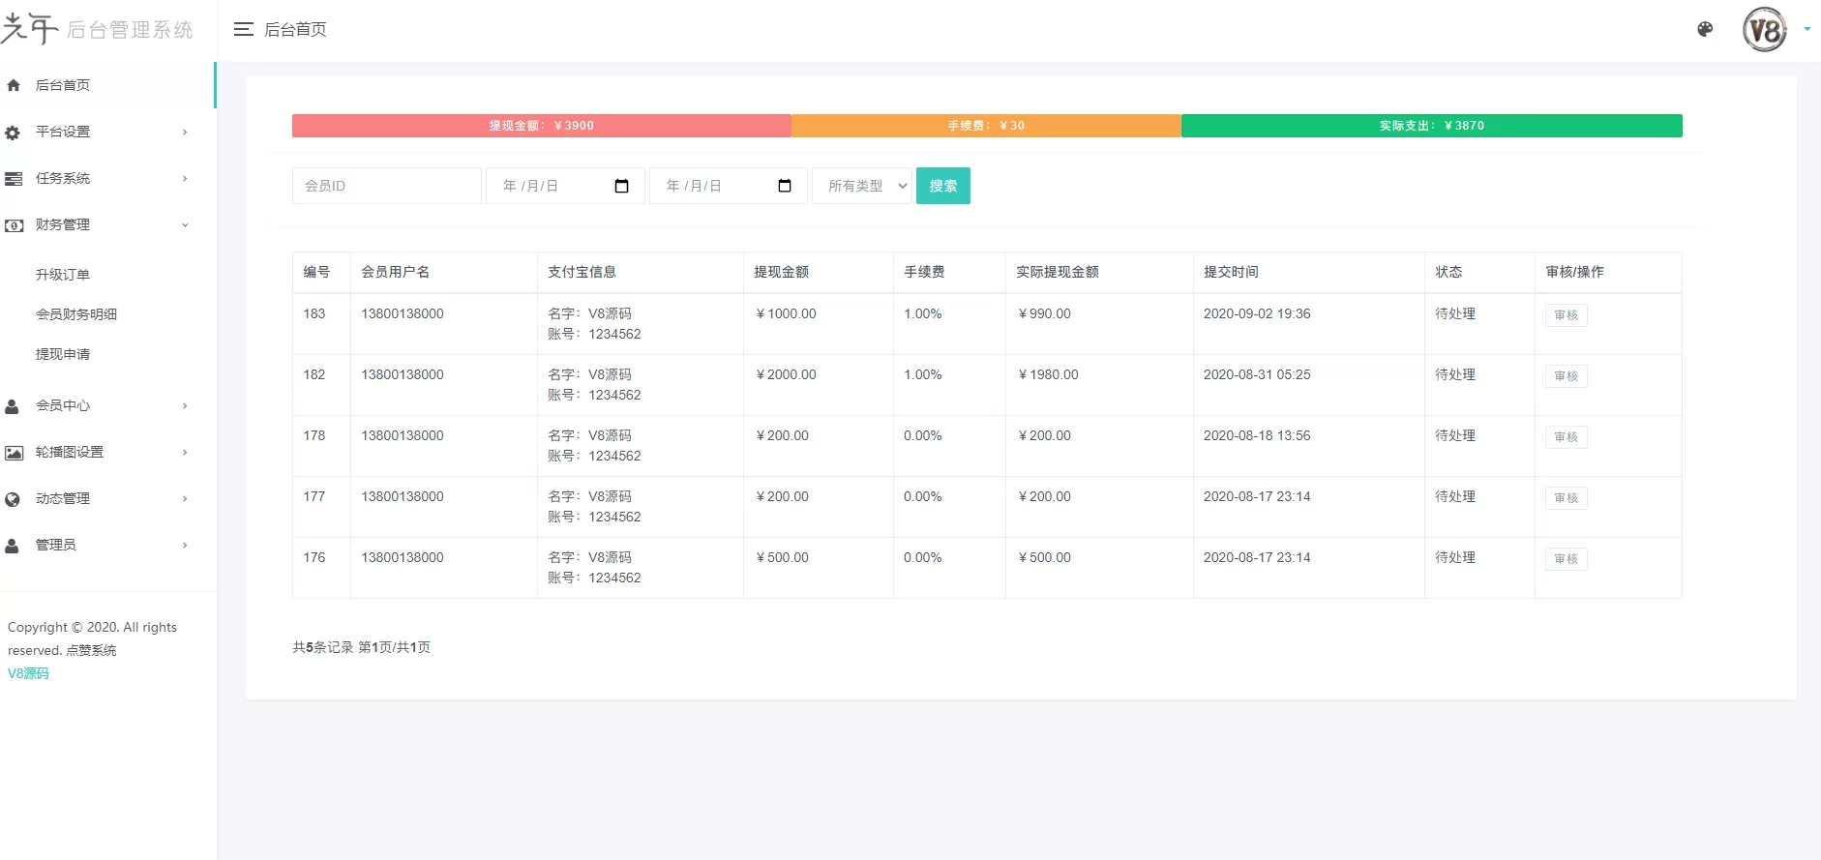Select 会员财务明细 menu item

tap(76, 314)
